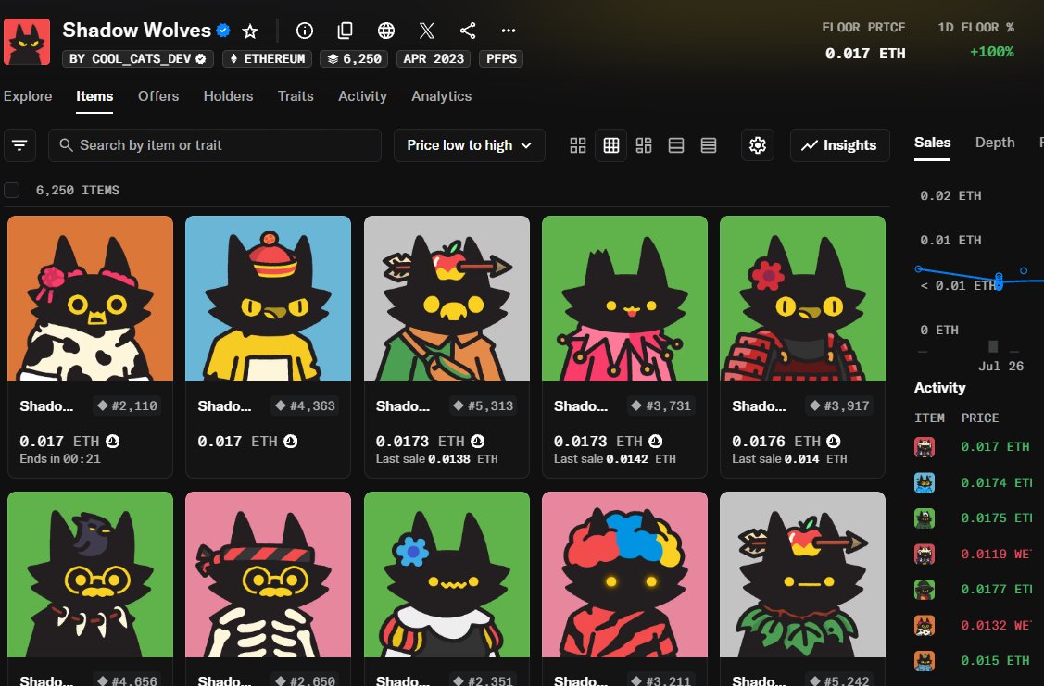Select the Sales chart tab

(932, 143)
